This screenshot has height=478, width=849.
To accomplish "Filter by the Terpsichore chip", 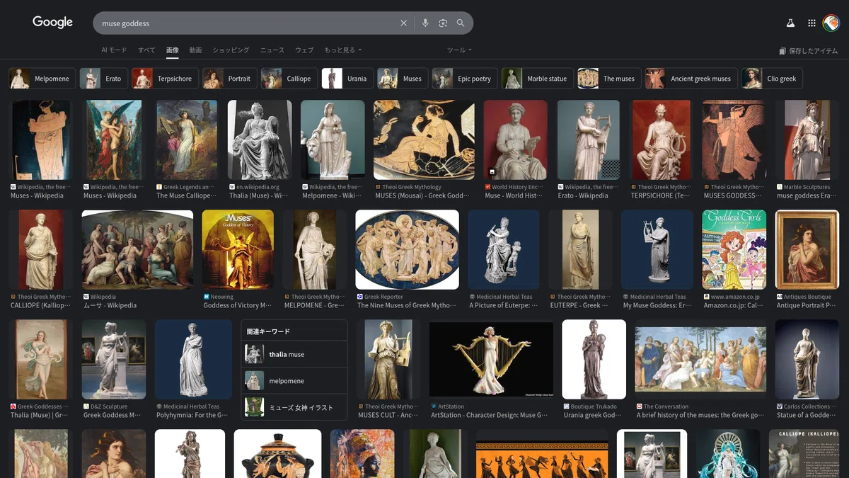I will point(165,79).
